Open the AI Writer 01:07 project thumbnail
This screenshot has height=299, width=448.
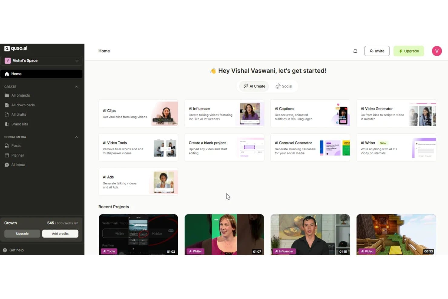[x=224, y=234]
